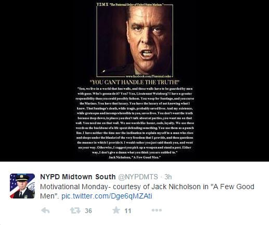
Task: Click the www.facebook.com/Fraternal.order watermark
Action: coord(148,76)
